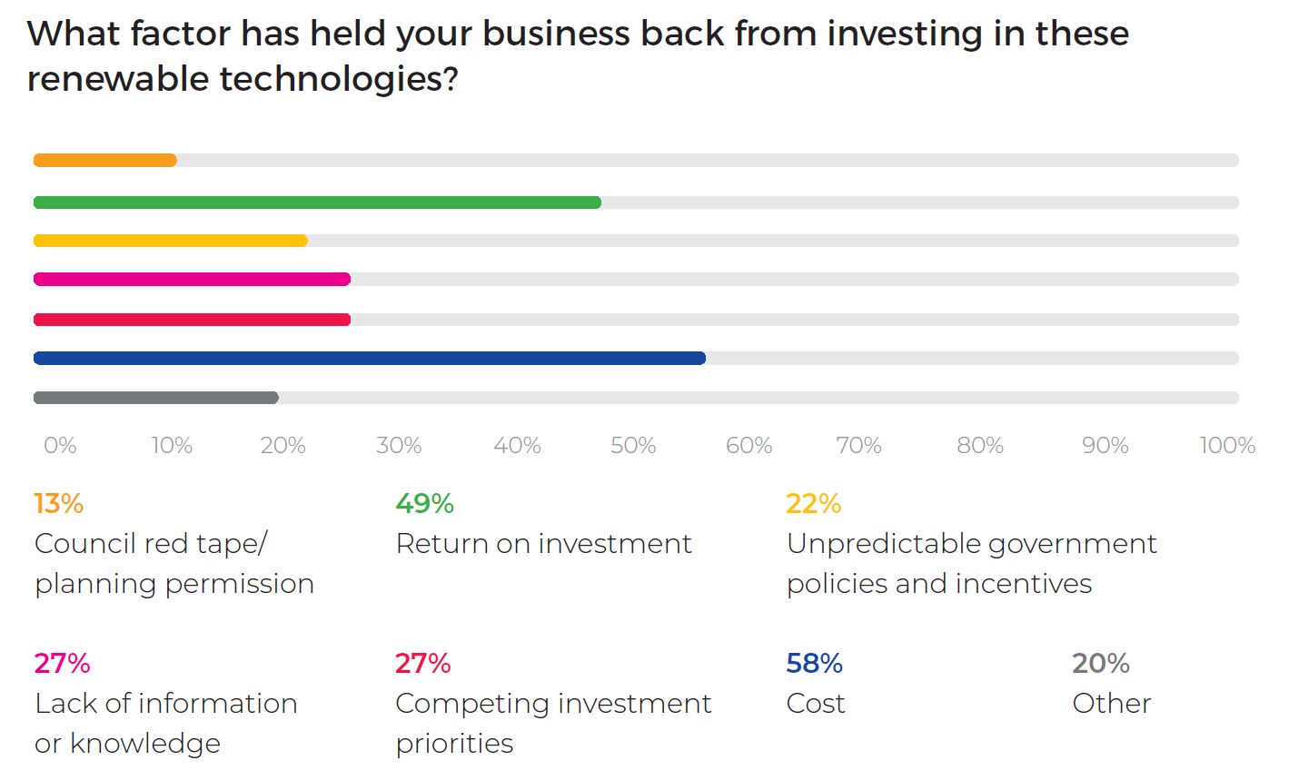Click the 0% axis tick label

pos(60,446)
